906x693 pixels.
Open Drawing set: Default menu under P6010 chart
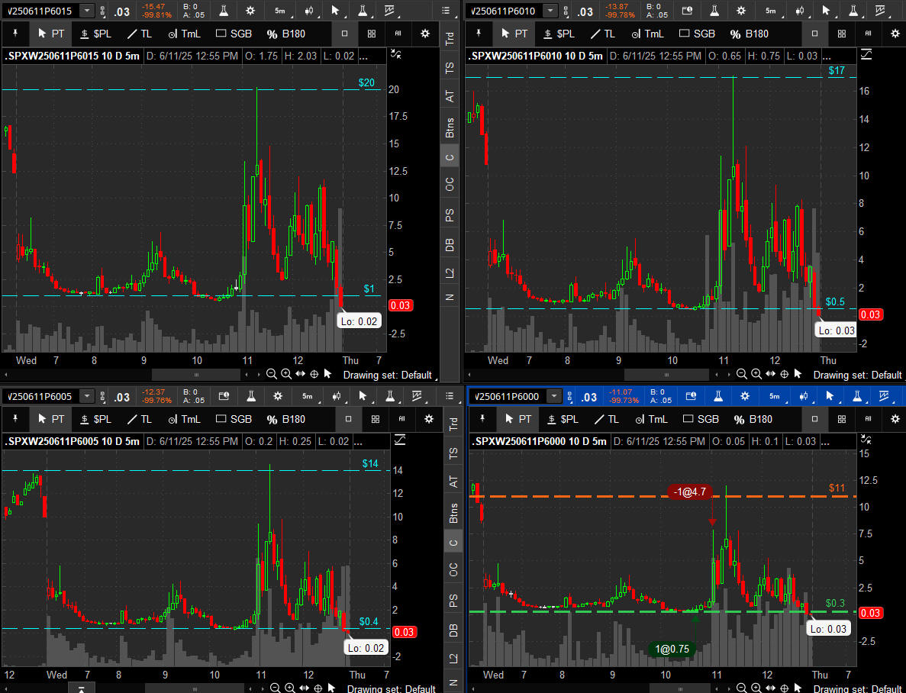pyautogui.click(x=857, y=375)
